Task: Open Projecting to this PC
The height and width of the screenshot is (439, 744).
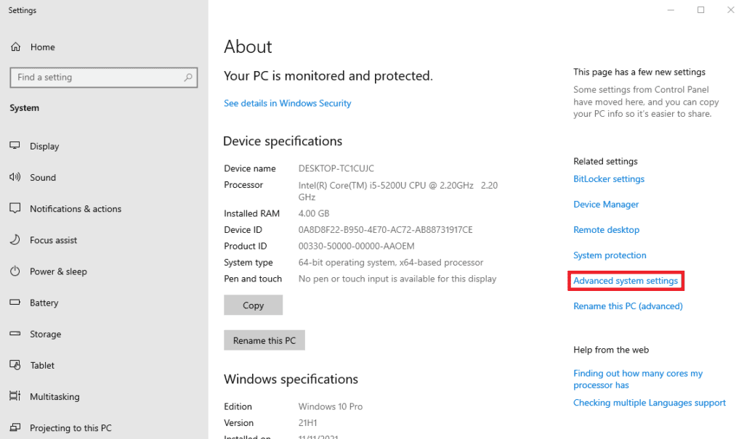Action: click(70, 428)
